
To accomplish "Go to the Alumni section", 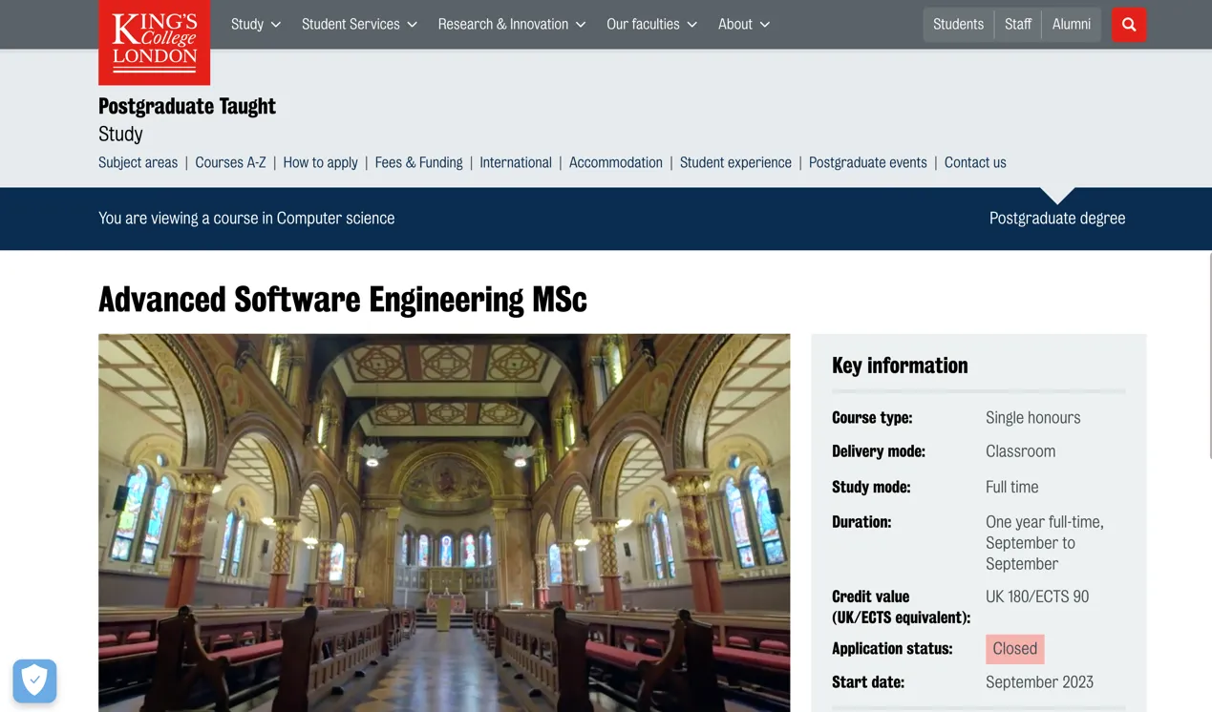I will click(x=1071, y=25).
